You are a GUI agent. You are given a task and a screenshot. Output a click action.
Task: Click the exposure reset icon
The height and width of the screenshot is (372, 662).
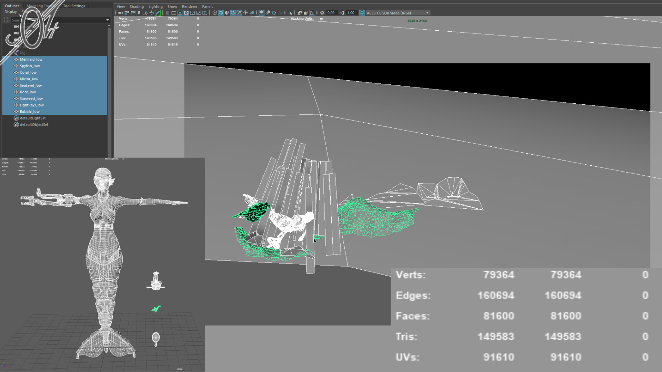click(x=322, y=13)
